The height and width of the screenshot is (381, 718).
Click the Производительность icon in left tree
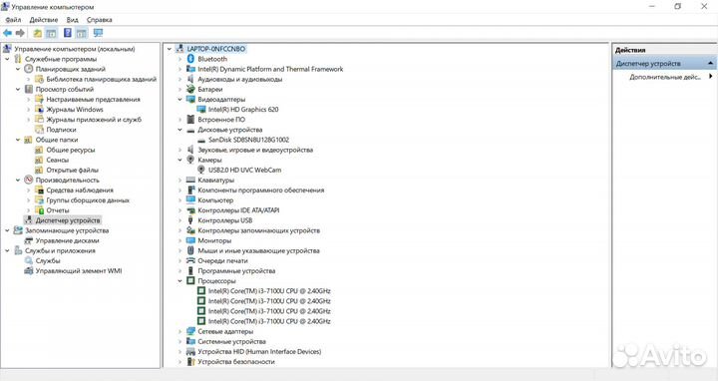click(28, 180)
